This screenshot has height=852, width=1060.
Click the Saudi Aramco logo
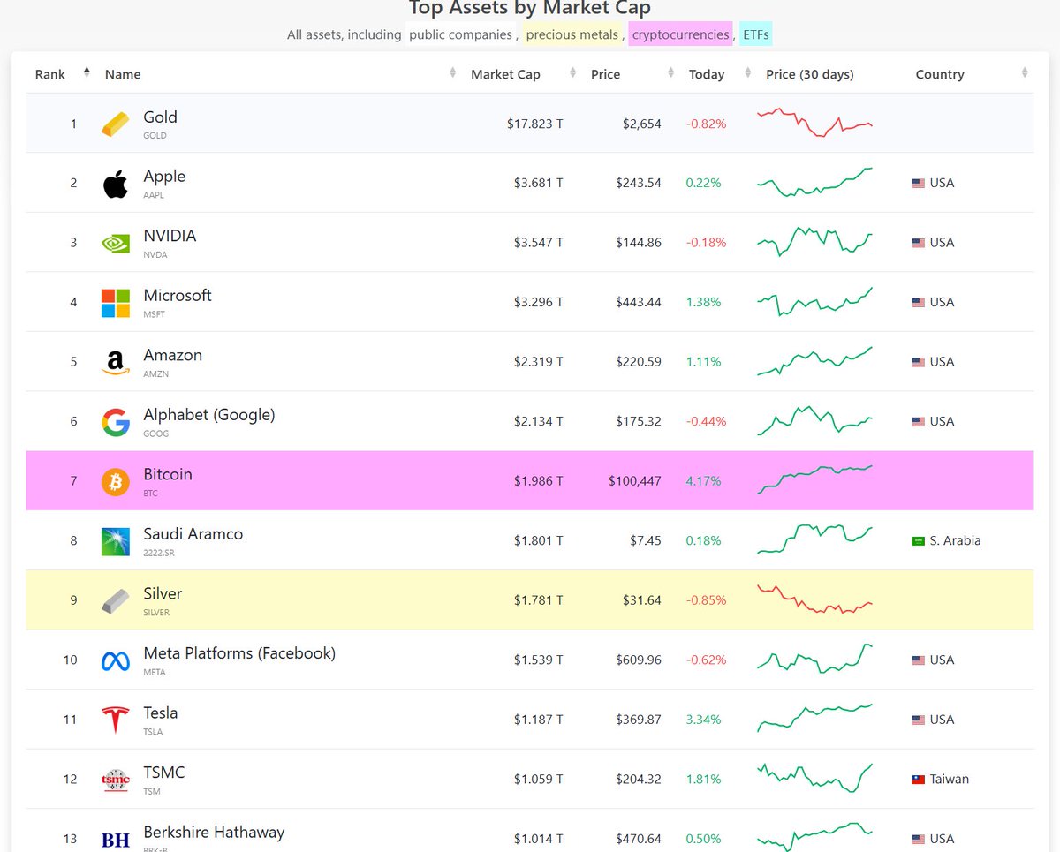point(115,541)
